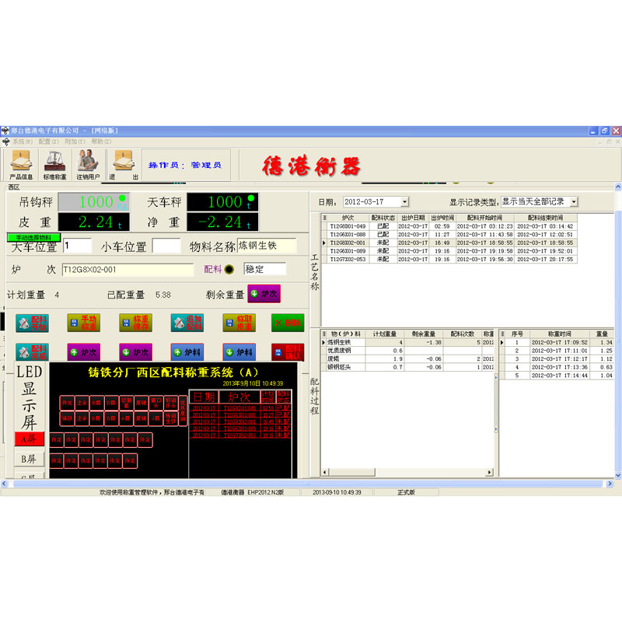Click the up-arrow 炉次 button
The height and width of the screenshot is (622, 622).
point(84,352)
